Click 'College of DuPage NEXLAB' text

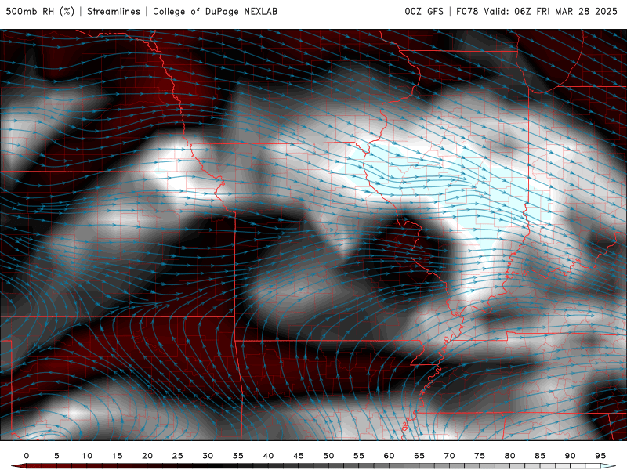click(215, 12)
